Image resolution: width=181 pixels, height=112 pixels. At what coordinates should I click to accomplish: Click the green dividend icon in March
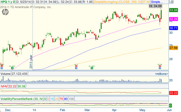coord(92,68)
